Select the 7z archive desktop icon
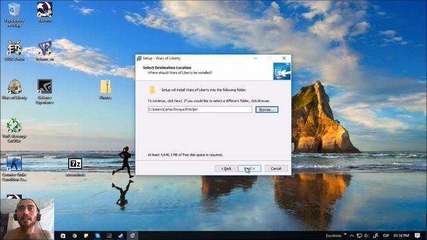This screenshot has height=240, width=427. click(75, 167)
